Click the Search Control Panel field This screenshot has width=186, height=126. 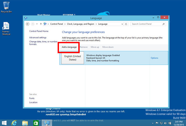click(x=146, y=24)
